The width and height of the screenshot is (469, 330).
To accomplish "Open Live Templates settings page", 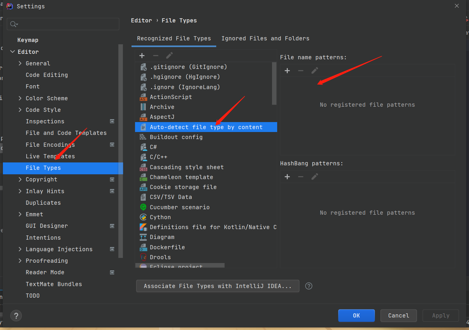I will point(50,156).
